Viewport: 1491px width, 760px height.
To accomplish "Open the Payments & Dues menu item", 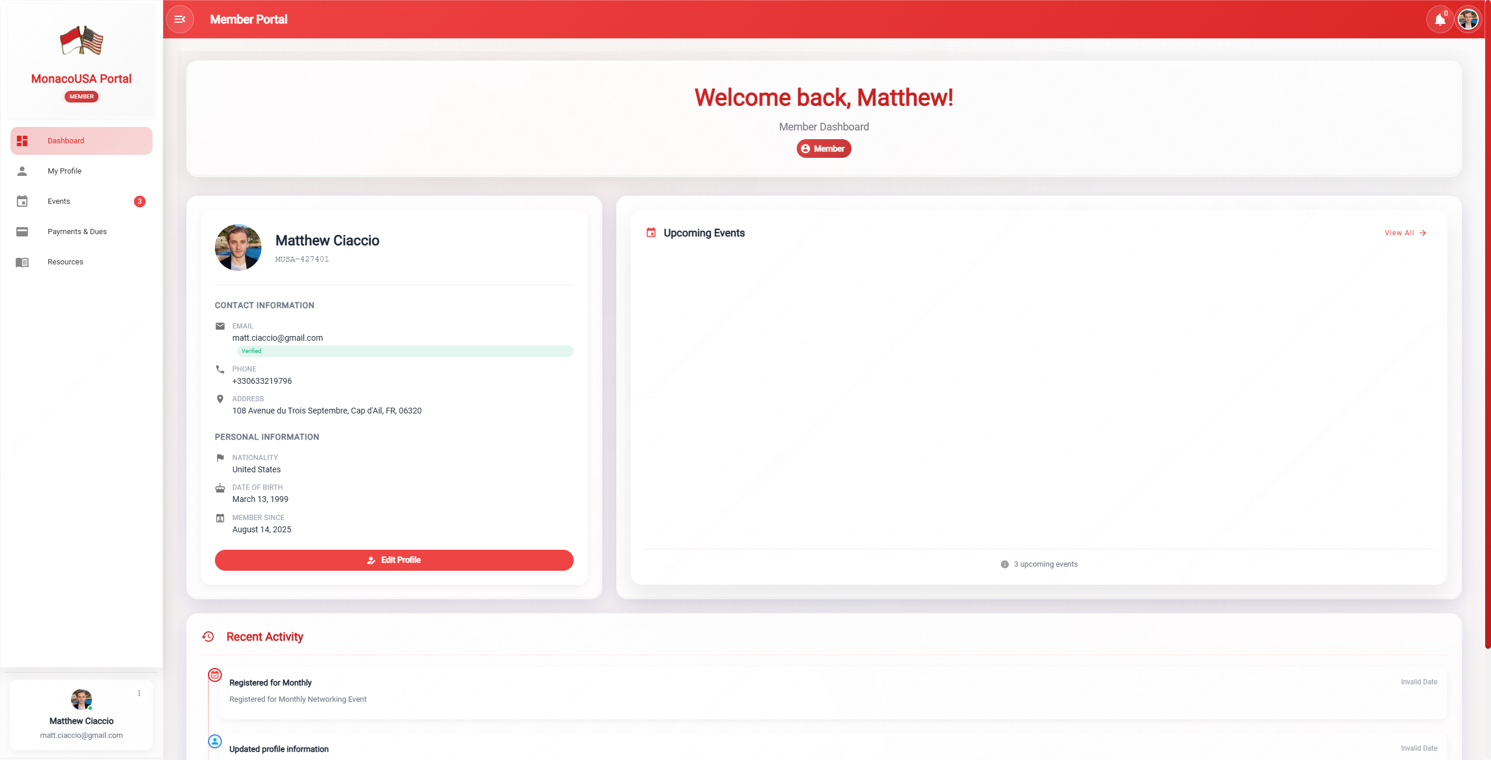I will 77,232.
